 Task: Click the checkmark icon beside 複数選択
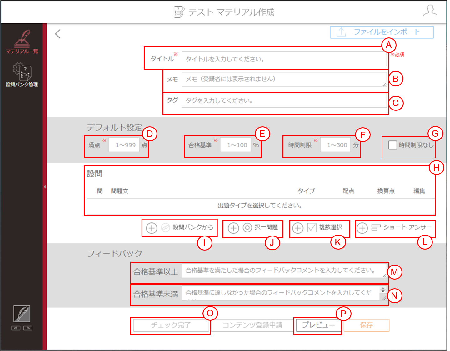(312, 228)
